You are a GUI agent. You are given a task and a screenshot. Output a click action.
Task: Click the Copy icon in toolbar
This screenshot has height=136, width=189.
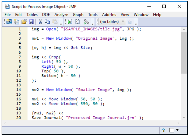[x=47, y=22]
